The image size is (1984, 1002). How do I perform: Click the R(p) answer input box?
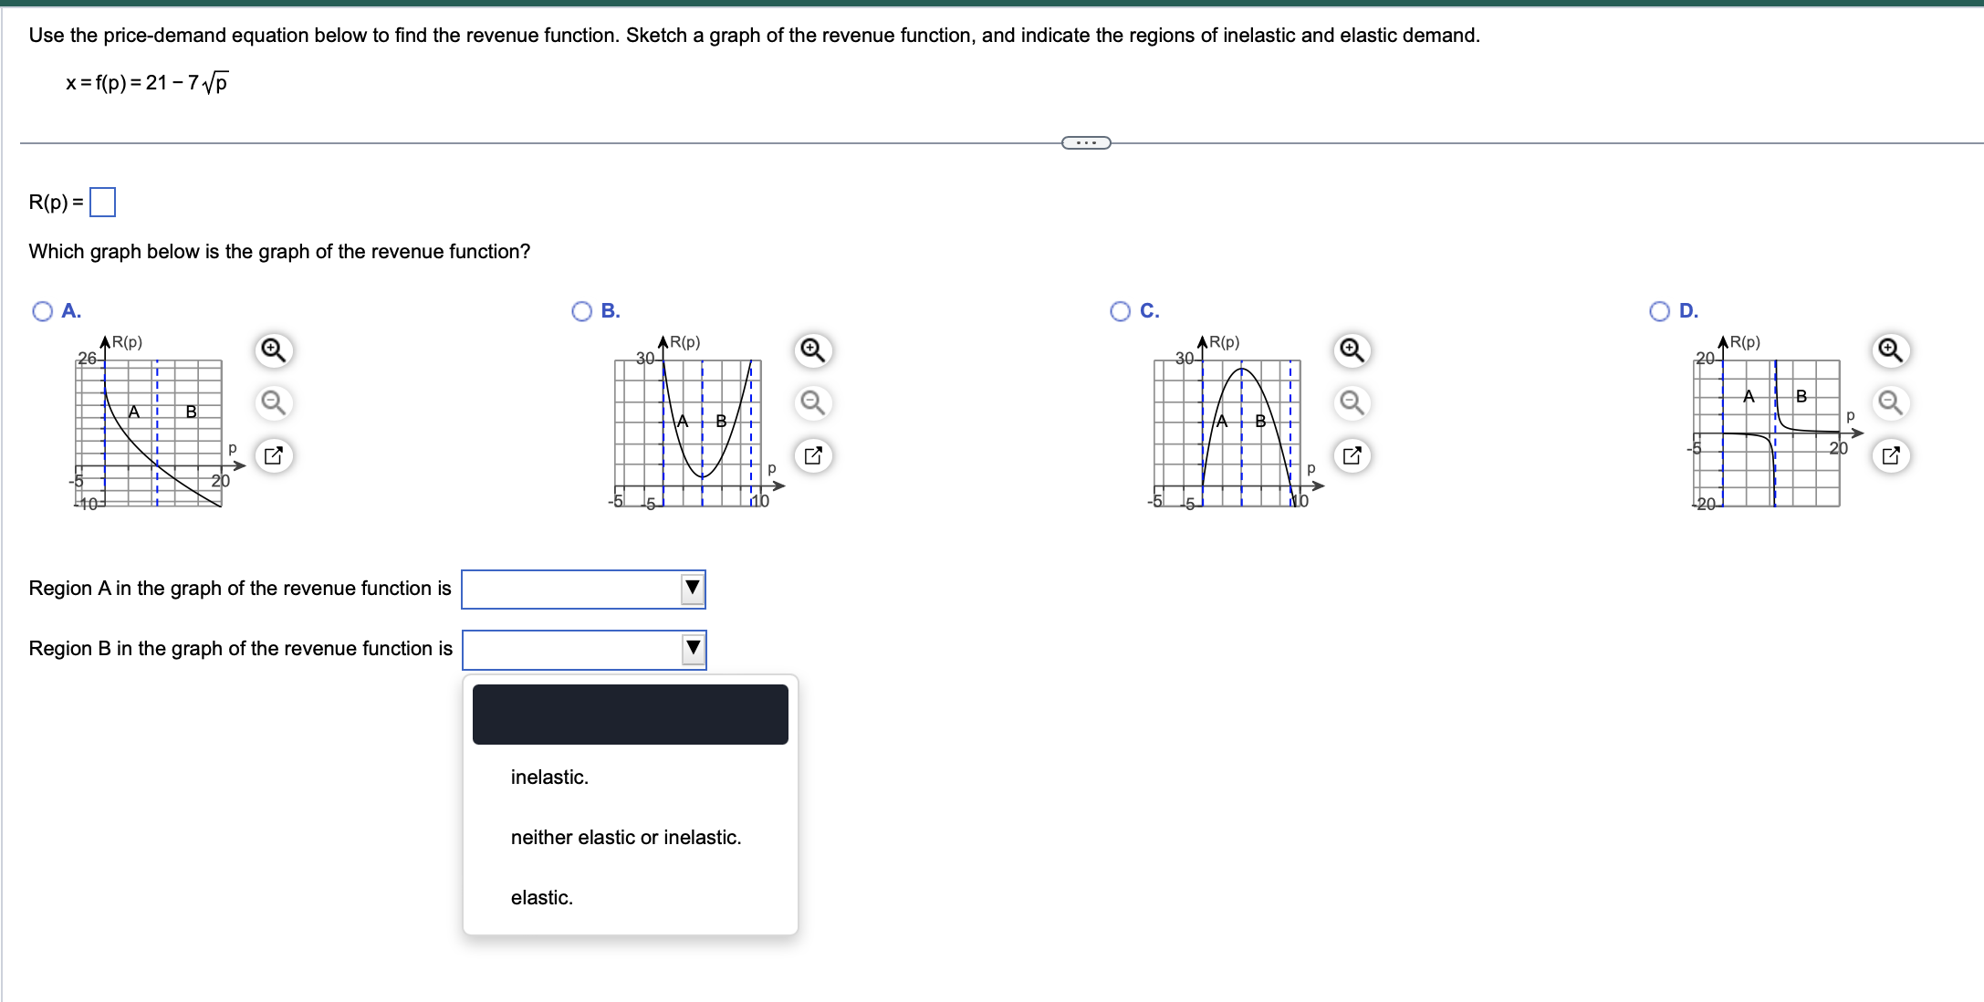(x=103, y=202)
